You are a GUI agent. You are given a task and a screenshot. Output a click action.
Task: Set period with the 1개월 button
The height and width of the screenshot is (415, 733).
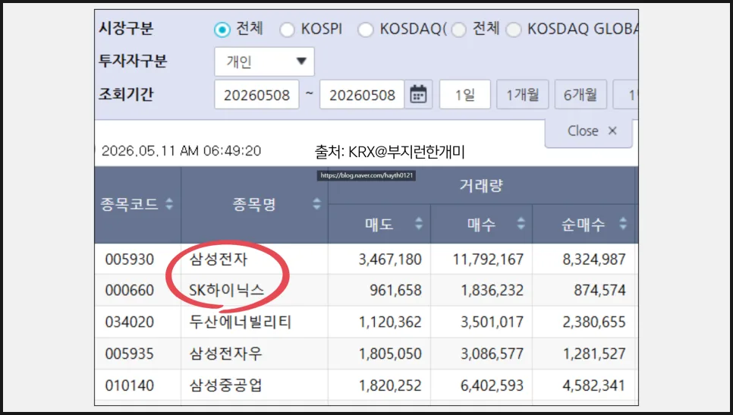[x=523, y=95]
